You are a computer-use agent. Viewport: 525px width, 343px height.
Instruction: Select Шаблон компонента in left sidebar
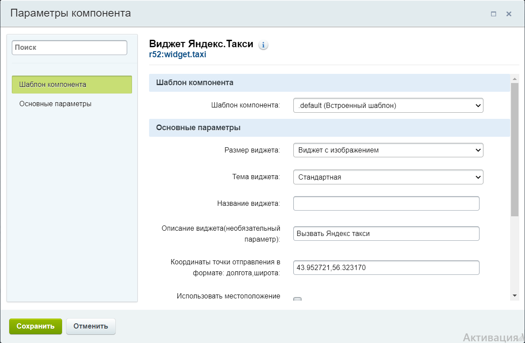tap(72, 84)
